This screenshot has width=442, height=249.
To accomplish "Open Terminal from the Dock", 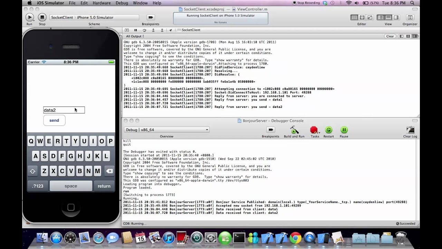I will point(239,238).
